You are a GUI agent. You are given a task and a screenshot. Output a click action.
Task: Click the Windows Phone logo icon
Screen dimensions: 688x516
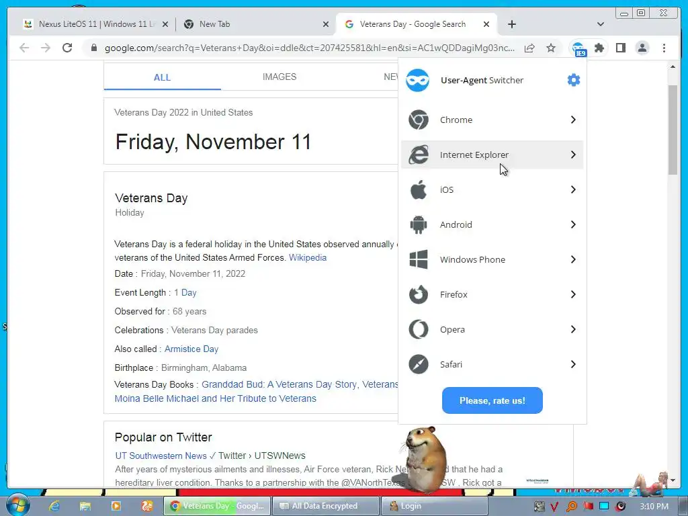[418, 259]
